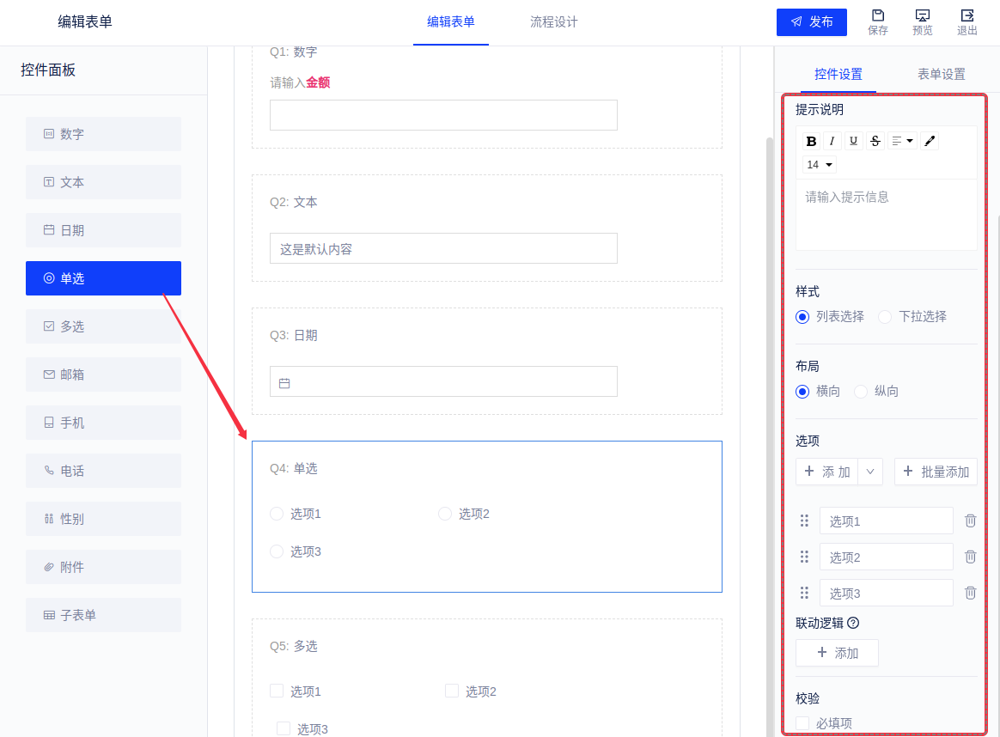Toggle italic formatting in hint editor
The width and height of the screenshot is (1000, 737).
tap(832, 141)
